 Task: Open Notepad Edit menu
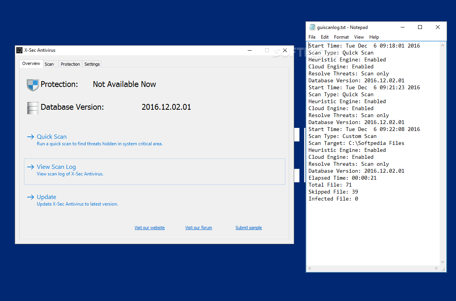[x=324, y=37]
